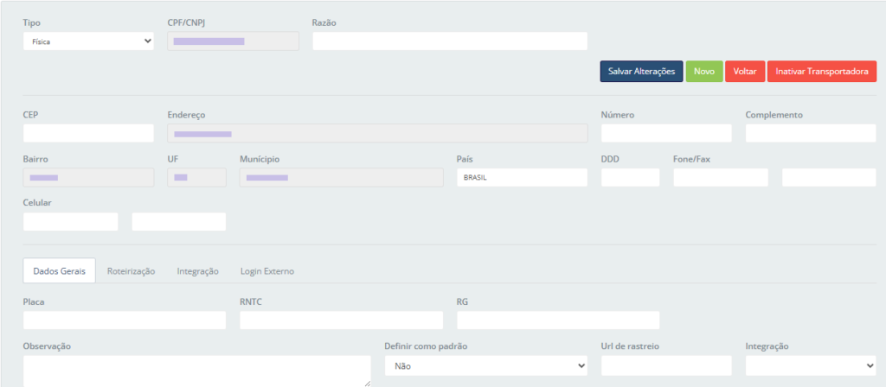886x387 pixels.
Task: Open the Tipo dropdown
Action: point(88,41)
